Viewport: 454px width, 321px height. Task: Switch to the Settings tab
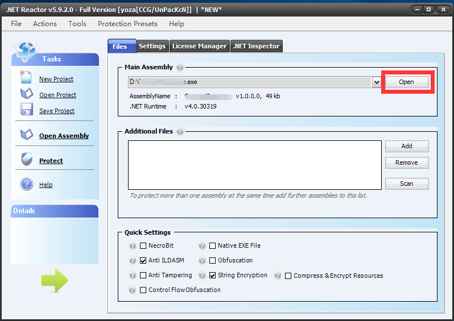pos(152,46)
